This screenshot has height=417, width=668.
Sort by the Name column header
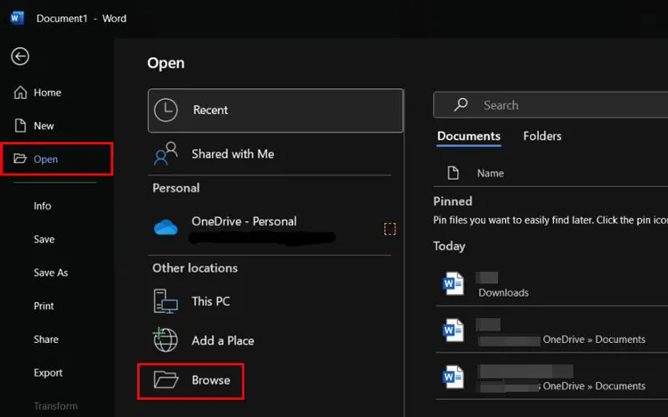(x=491, y=173)
